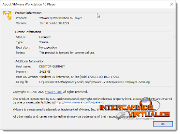
Task: Click the Product label
Action: point(22,18)
